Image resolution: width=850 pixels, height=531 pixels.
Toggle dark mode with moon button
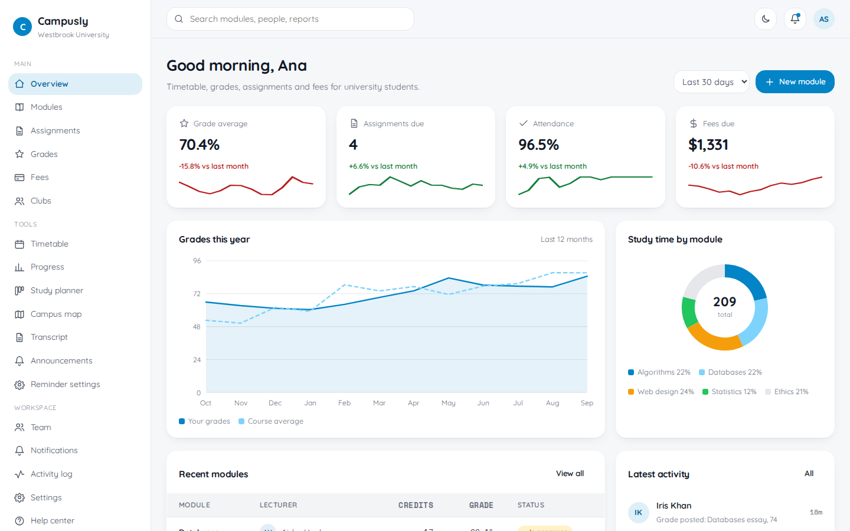click(x=766, y=19)
